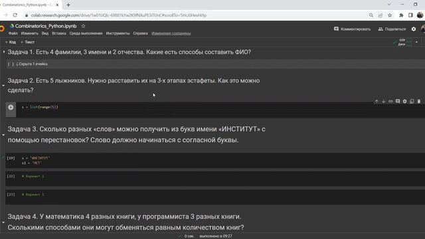This screenshot has width=425, height=239.
Task: Click the view site information lock icon
Action: [x=27, y=15]
